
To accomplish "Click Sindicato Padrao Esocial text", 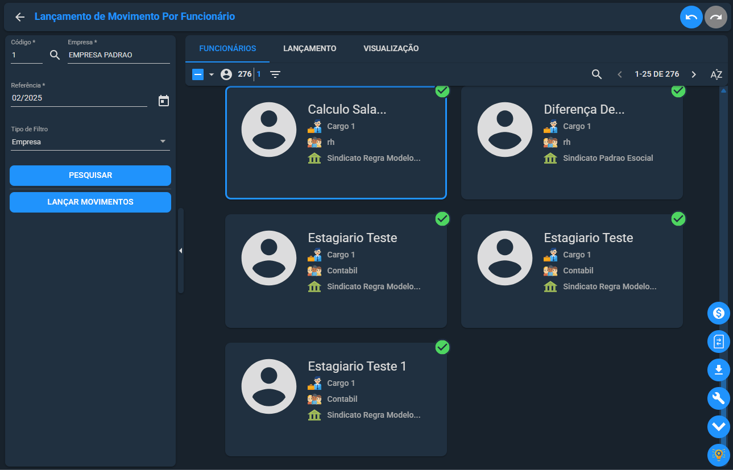I will tap(608, 158).
